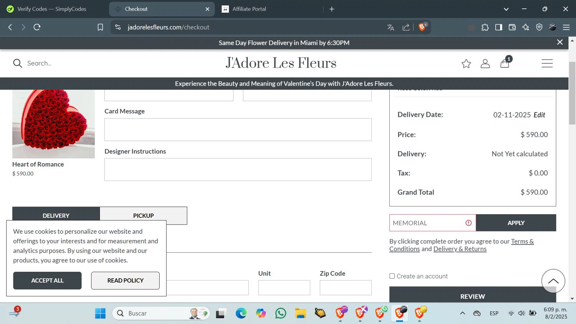The width and height of the screenshot is (576, 324).
Task: Show hidden system tray icons
Action: click(x=462, y=313)
